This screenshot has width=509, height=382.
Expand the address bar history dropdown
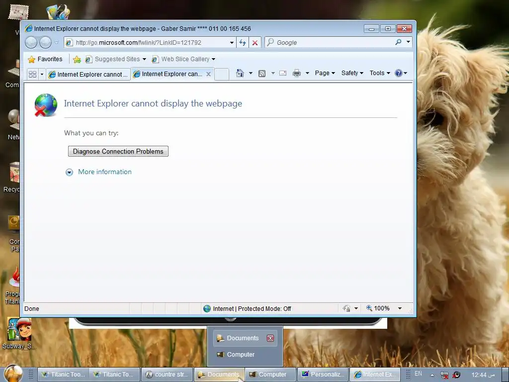232,43
